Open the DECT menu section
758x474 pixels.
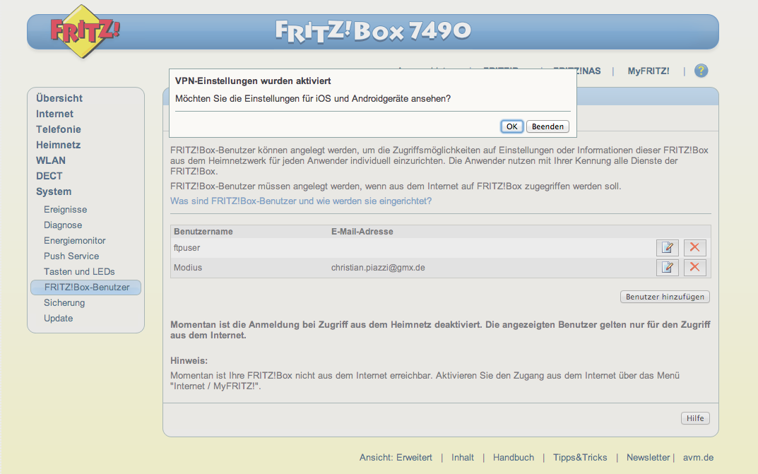[x=49, y=176]
